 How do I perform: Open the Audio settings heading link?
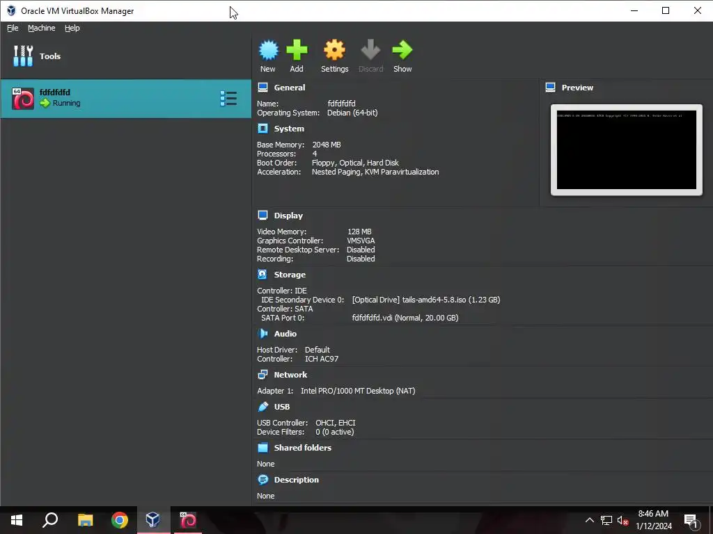click(285, 334)
